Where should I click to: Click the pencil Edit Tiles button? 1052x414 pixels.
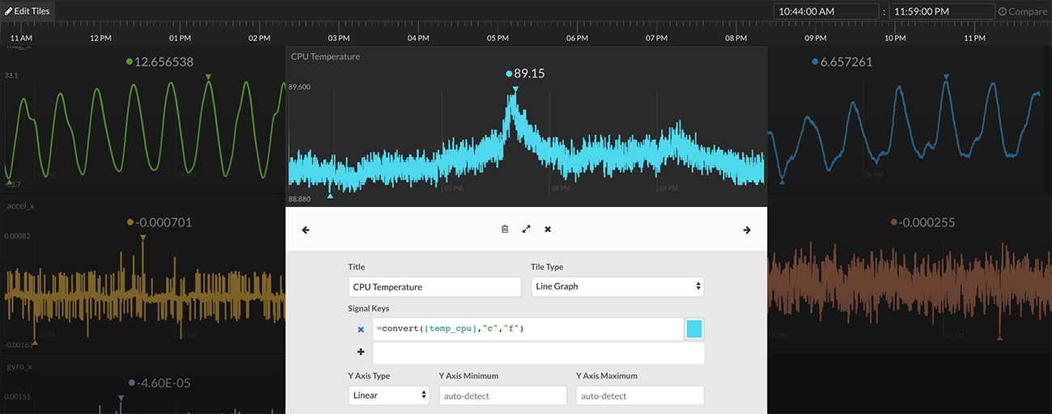point(28,11)
